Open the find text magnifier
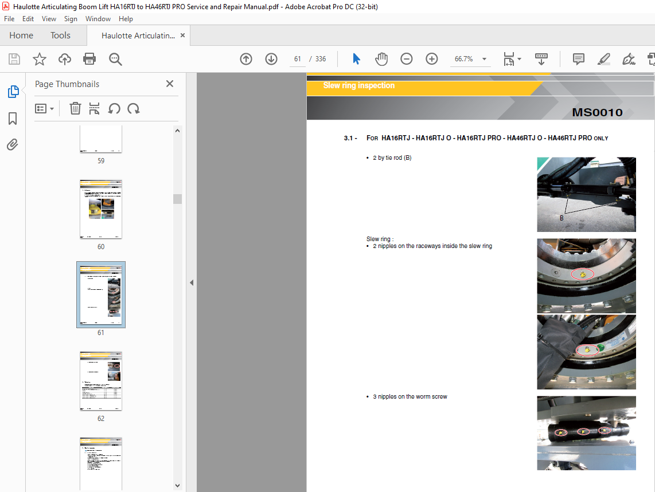The height and width of the screenshot is (492, 655). 115,59
